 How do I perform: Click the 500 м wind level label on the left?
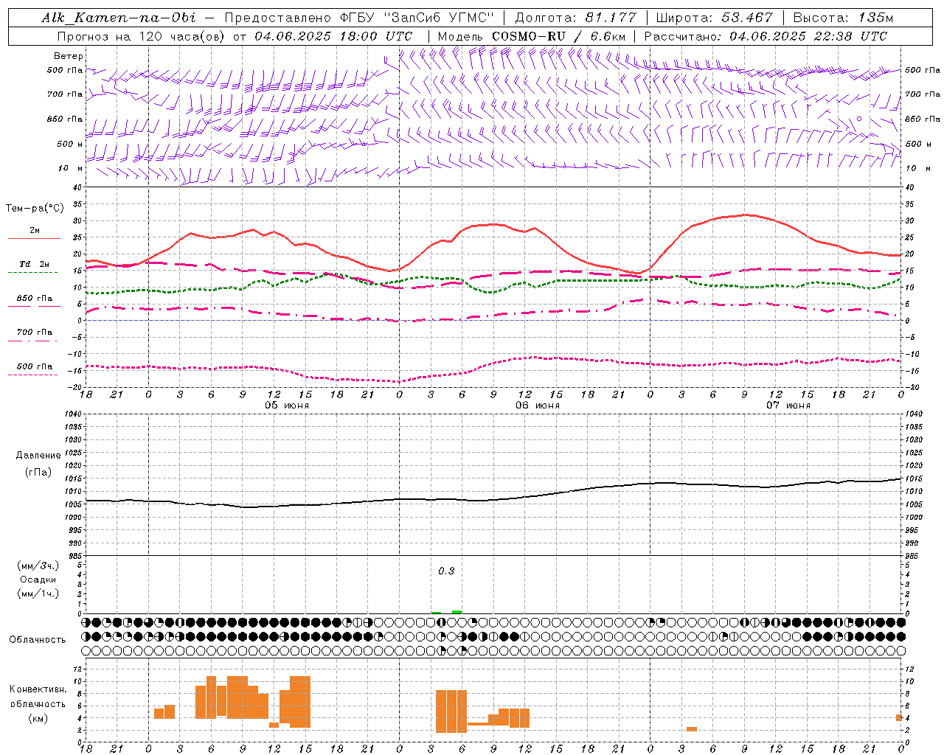(x=70, y=145)
